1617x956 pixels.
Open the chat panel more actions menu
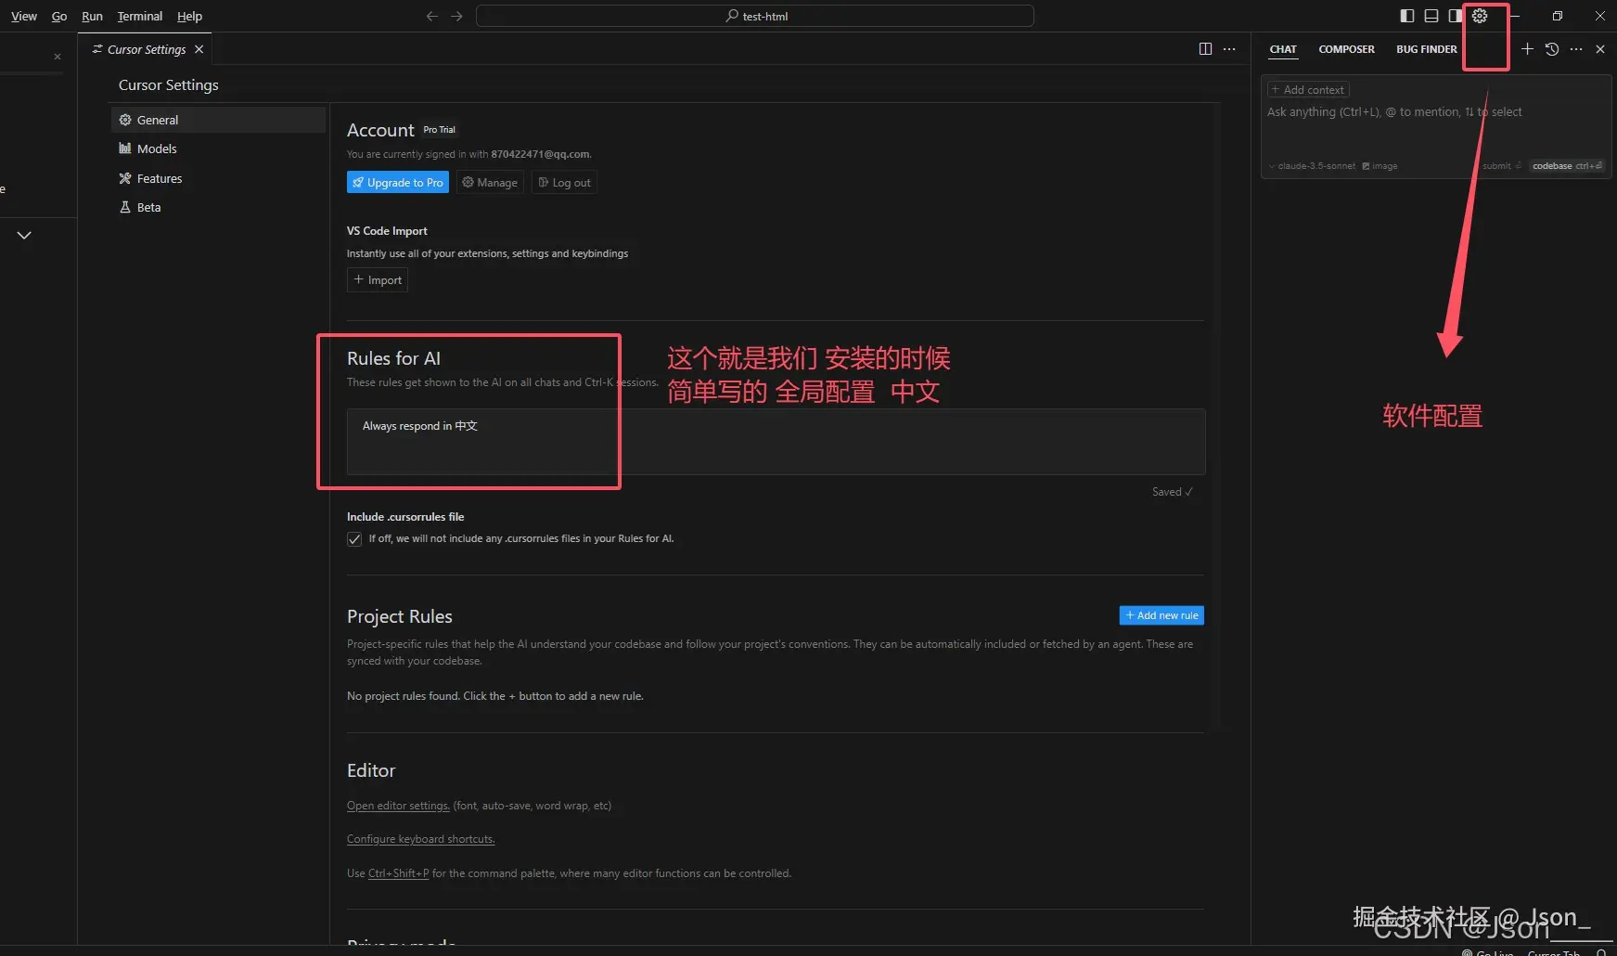1576,49
